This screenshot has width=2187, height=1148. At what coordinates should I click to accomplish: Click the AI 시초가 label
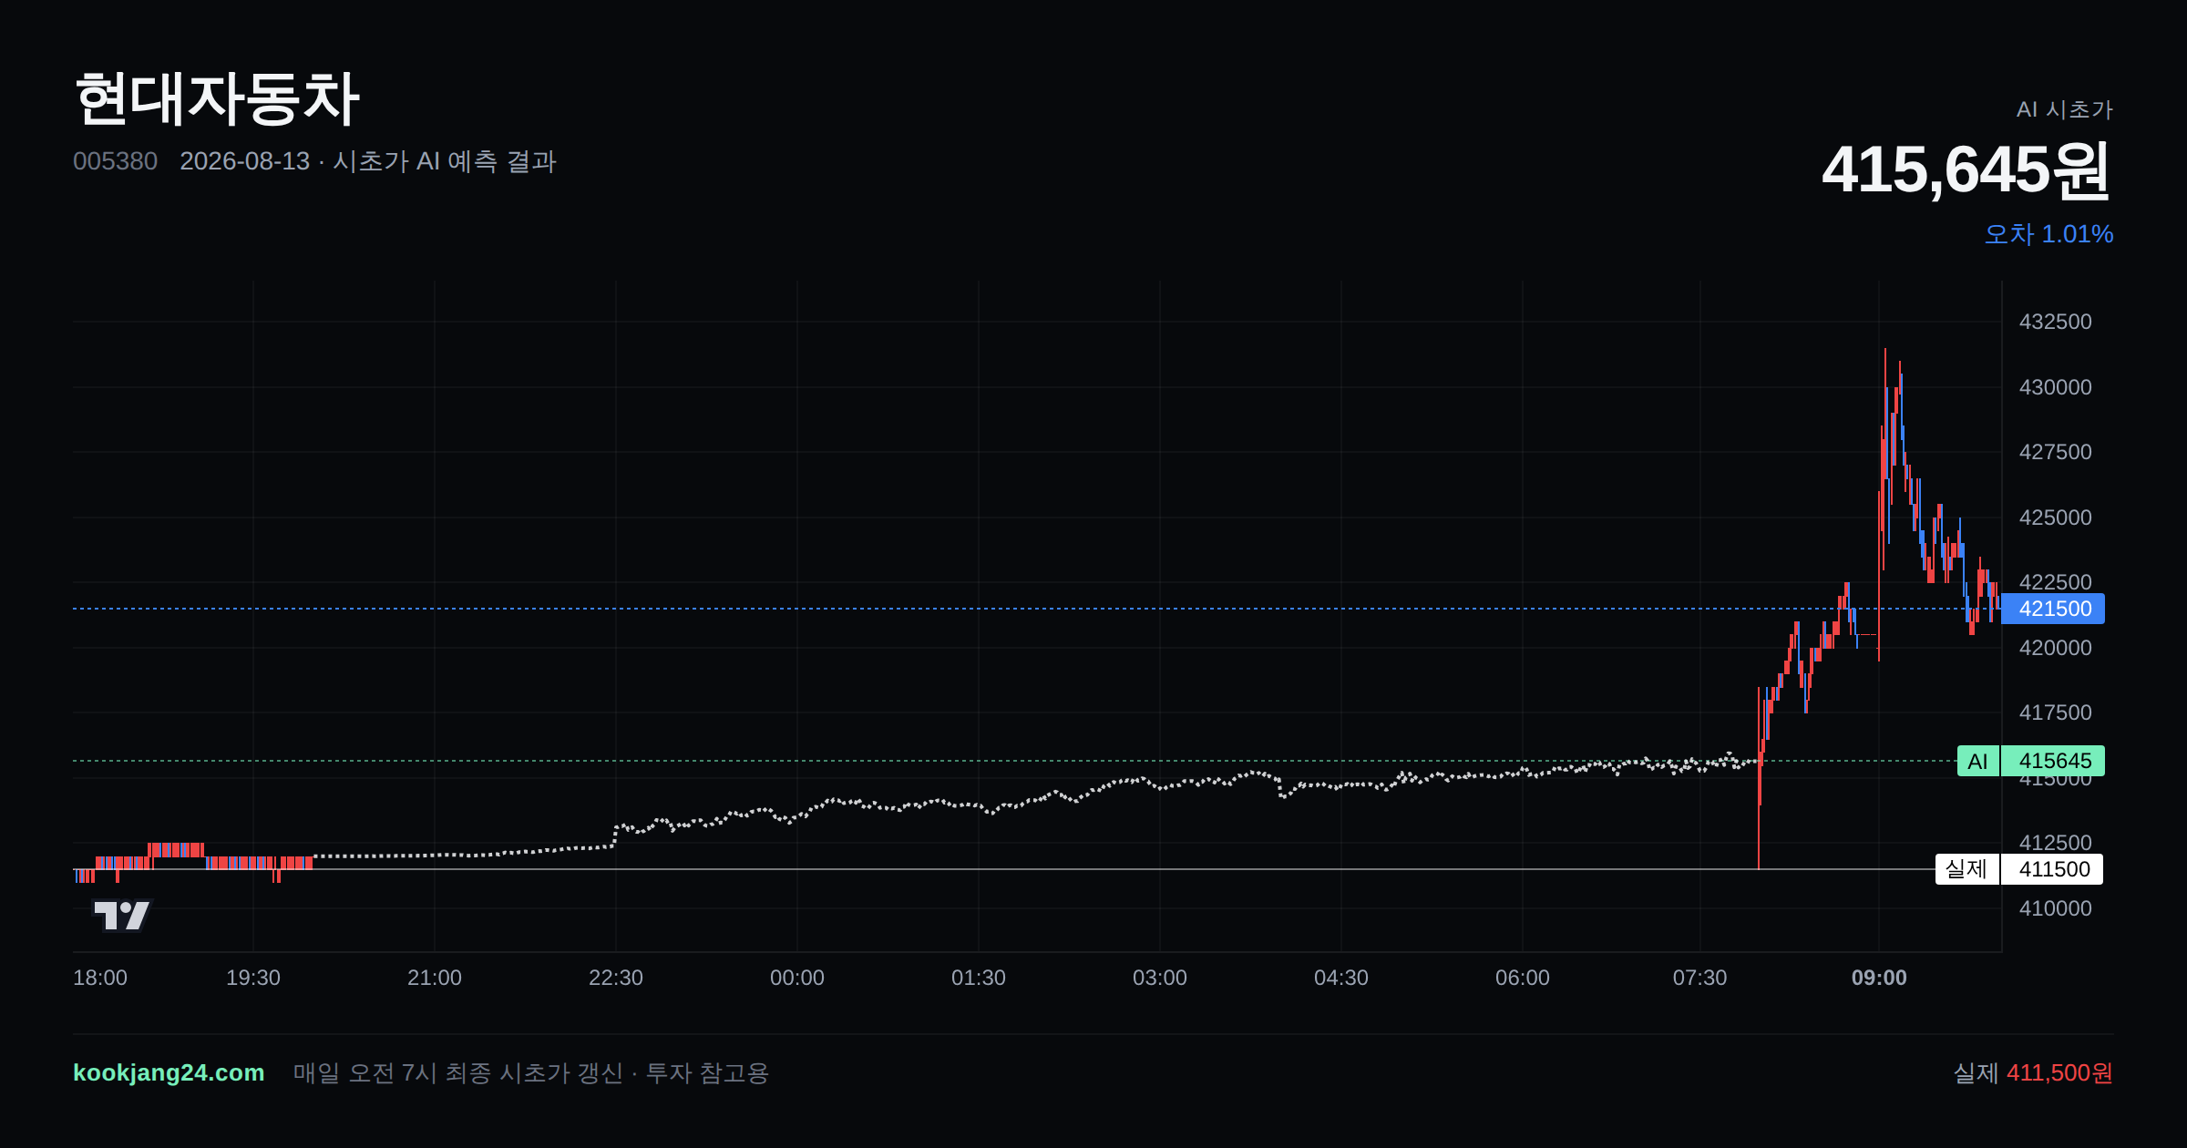pos(2064,109)
